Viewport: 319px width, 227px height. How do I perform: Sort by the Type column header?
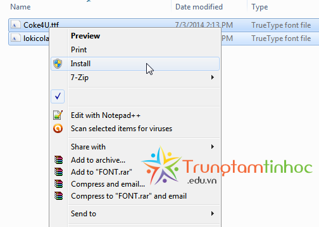pos(260,8)
